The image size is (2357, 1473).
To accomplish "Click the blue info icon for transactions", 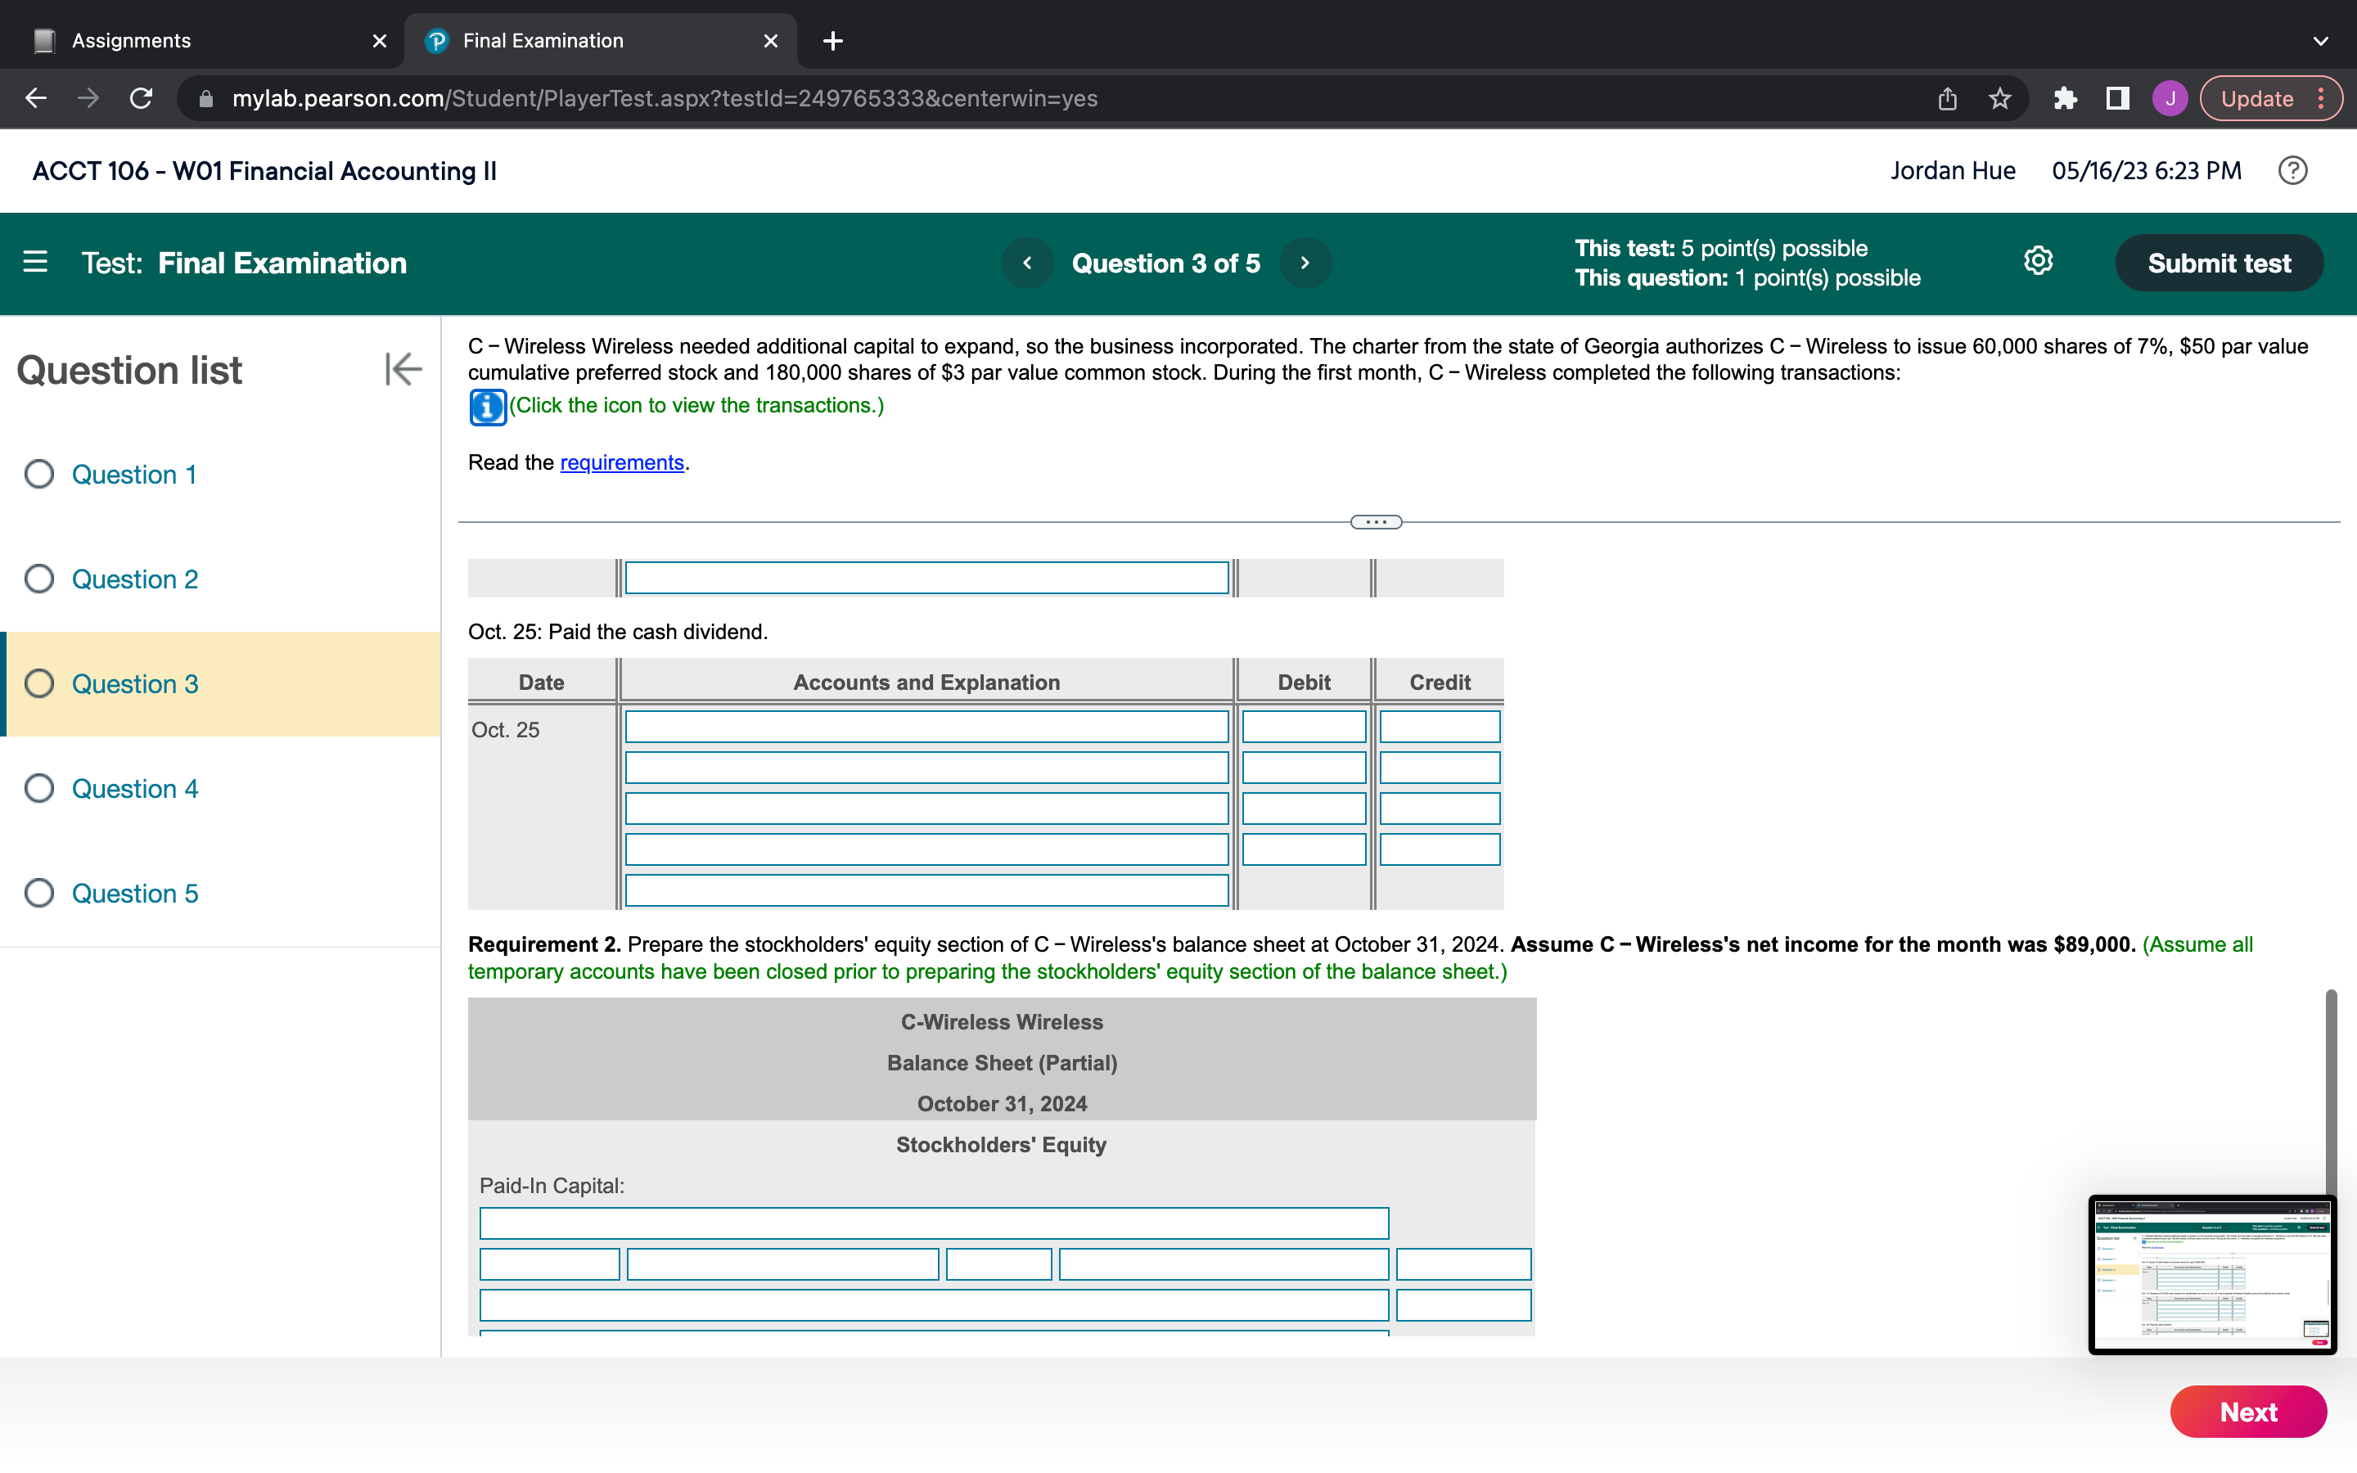I will click(487, 408).
